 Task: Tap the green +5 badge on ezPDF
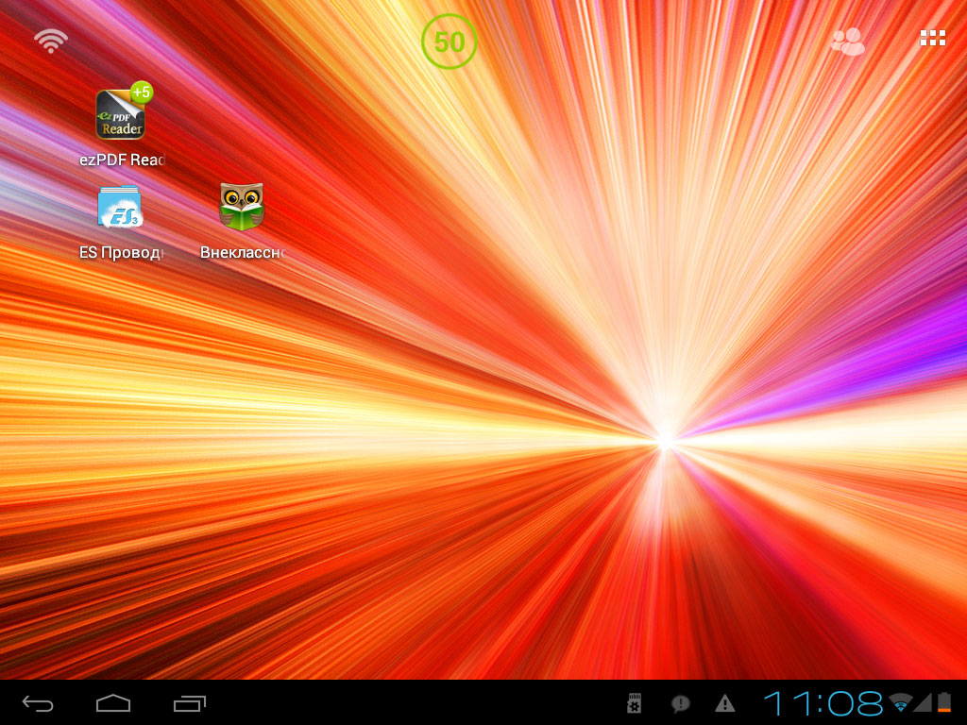point(142,93)
